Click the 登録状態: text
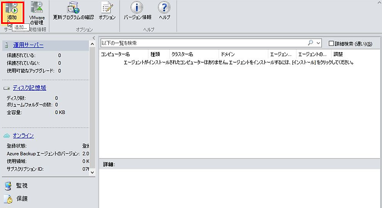Image resolution: width=382 pixels, height=208 pixels. (16, 146)
